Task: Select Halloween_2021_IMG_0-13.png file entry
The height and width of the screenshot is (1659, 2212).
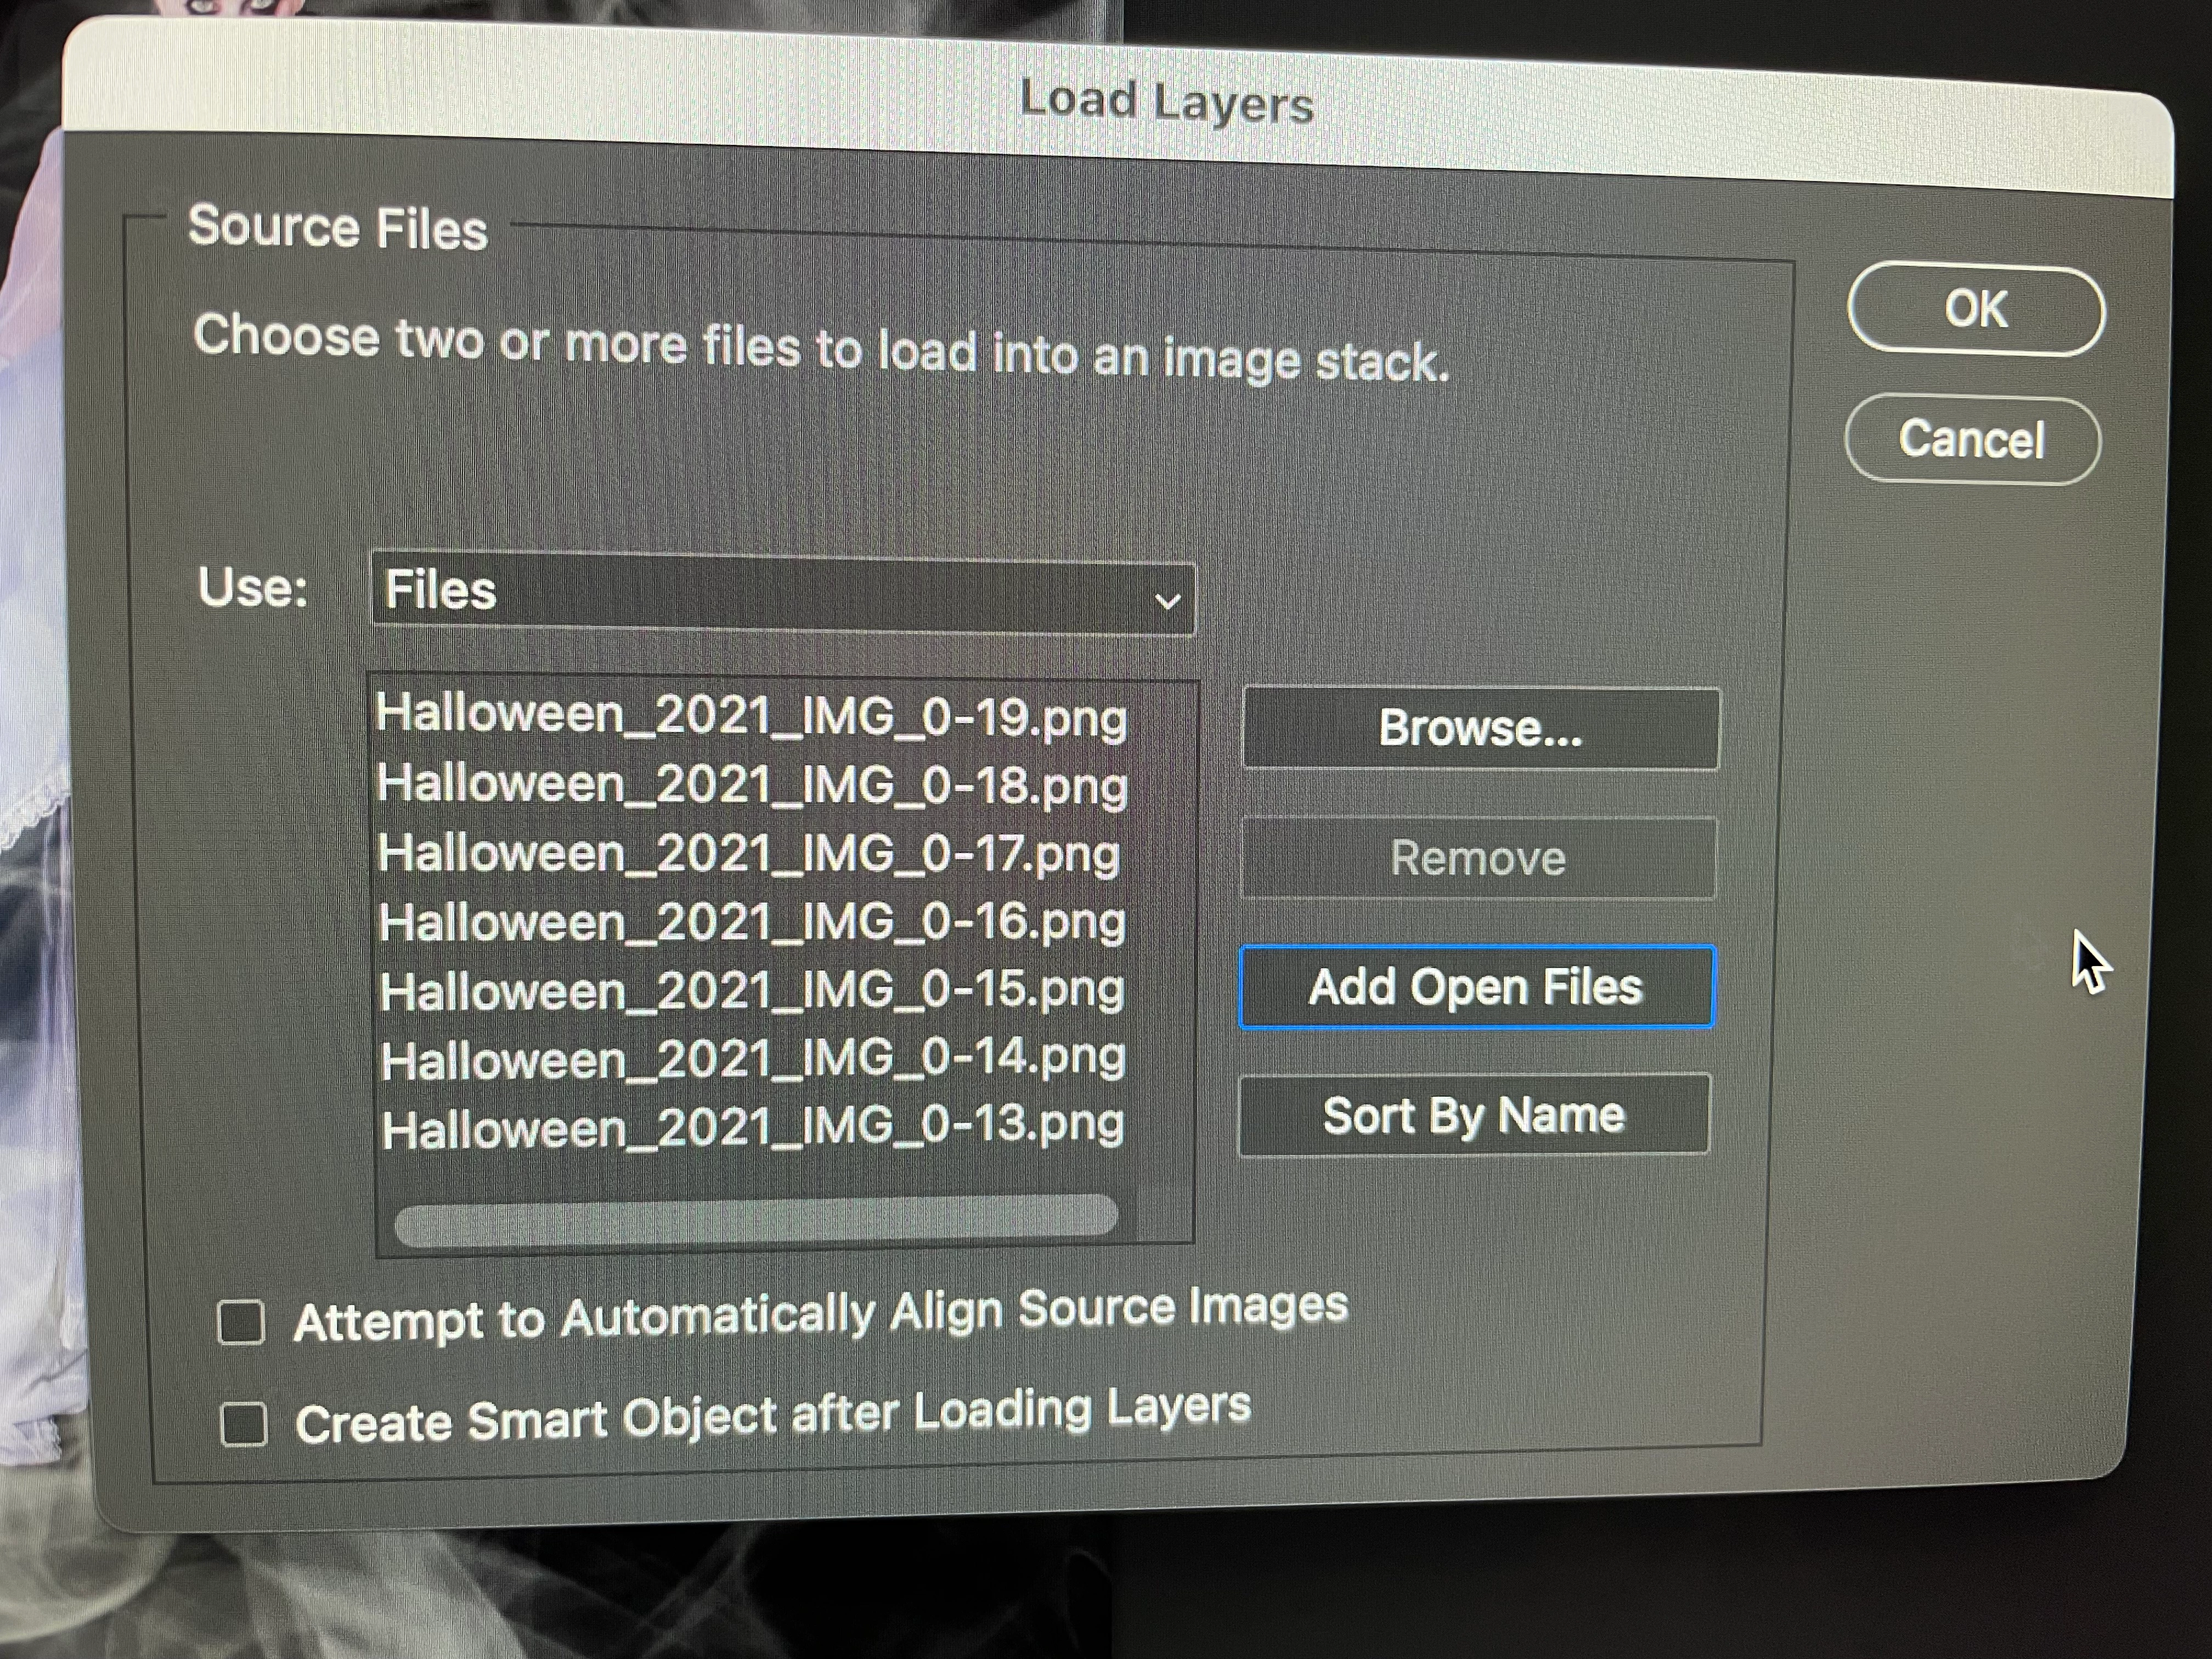Action: [x=753, y=1128]
